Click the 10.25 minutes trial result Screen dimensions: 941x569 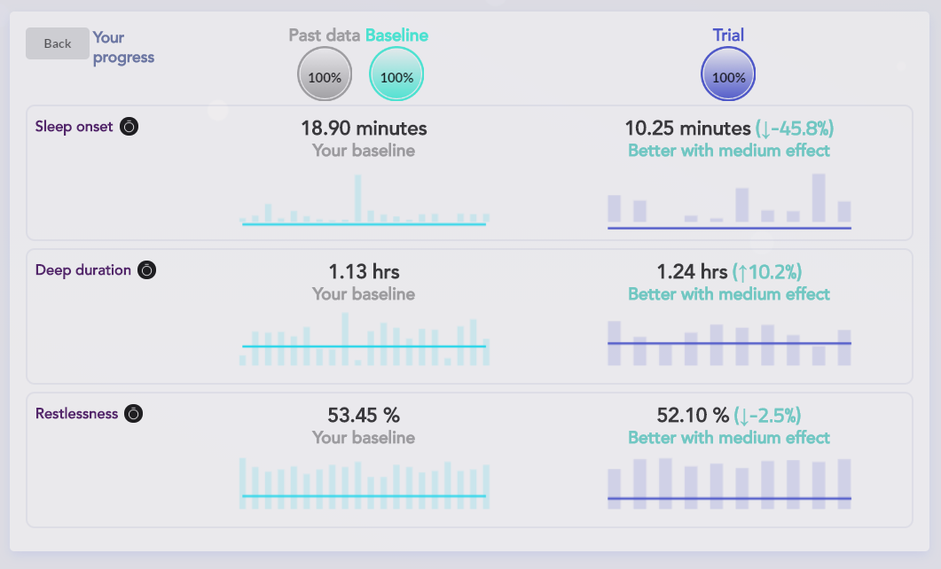687,129
